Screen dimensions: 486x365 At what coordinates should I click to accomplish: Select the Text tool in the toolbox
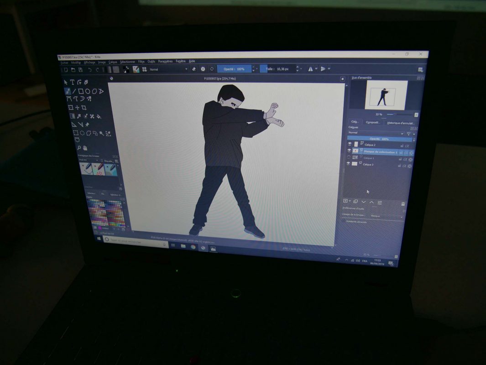73,82
